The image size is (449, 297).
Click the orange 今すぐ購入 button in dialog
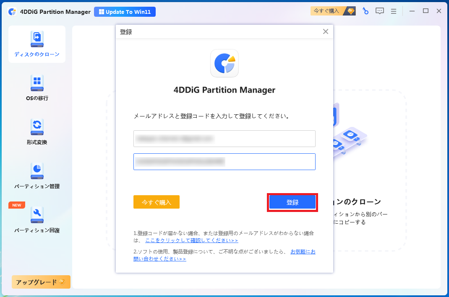pos(157,202)
